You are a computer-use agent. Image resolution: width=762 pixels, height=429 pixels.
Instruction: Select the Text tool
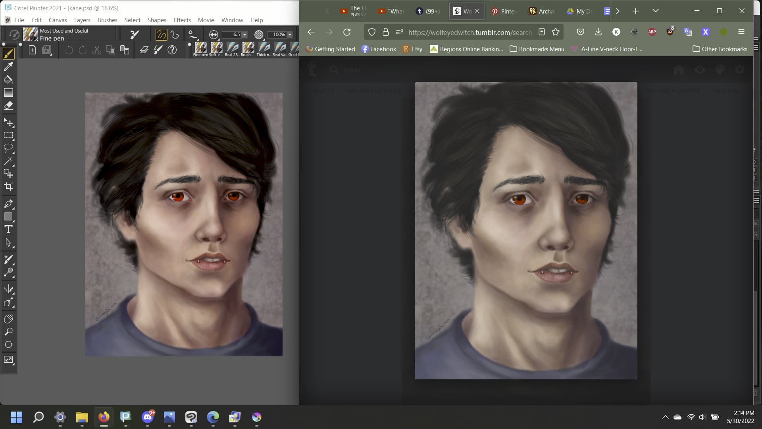click(8, 230)
